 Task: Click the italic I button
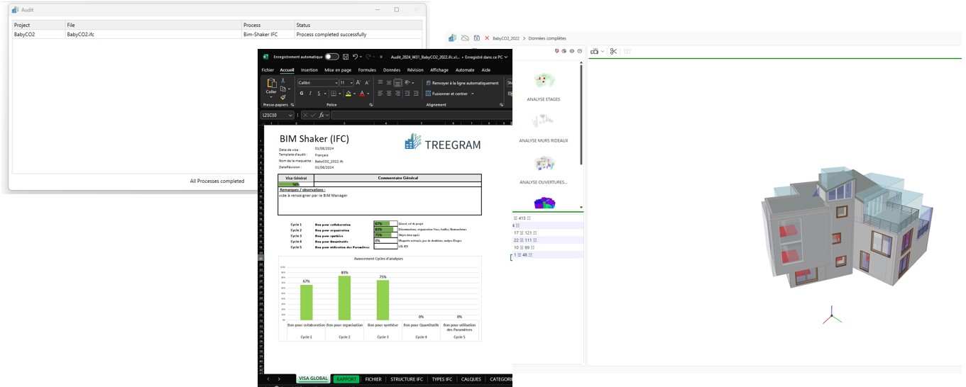click(311, 94)
